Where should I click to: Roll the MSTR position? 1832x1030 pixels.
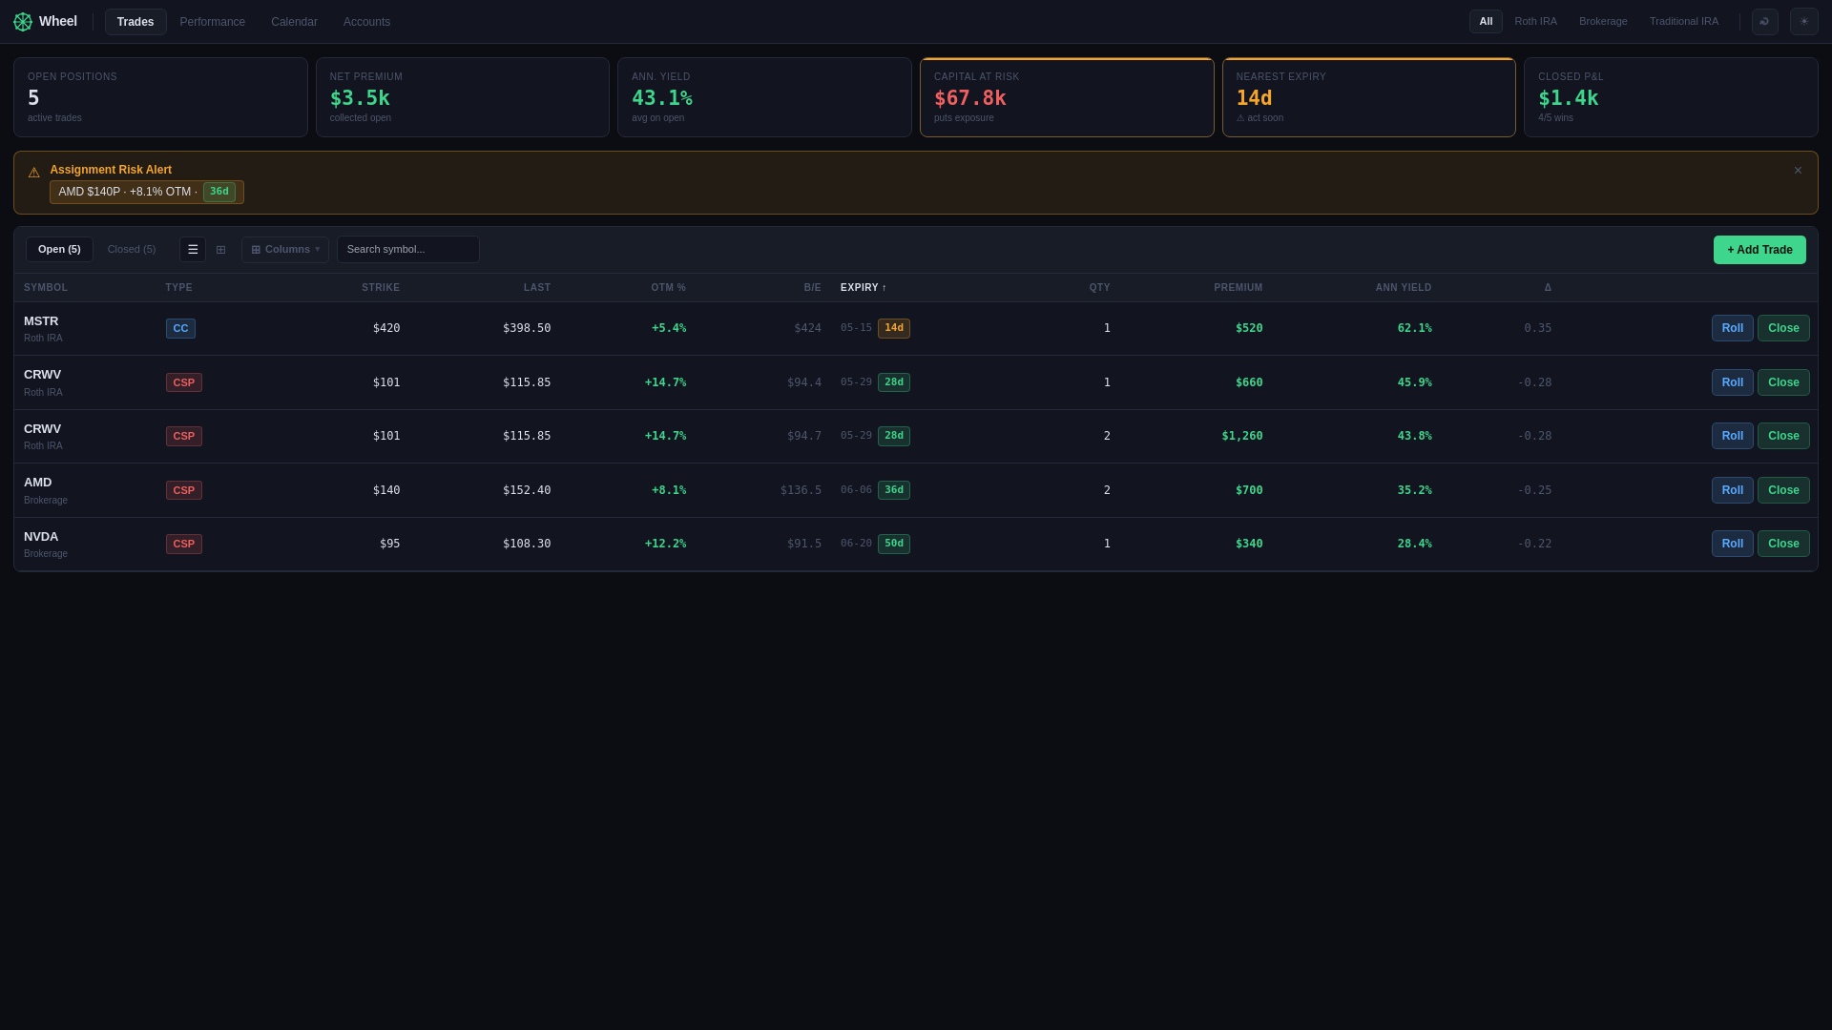[x=1732, y=329]
